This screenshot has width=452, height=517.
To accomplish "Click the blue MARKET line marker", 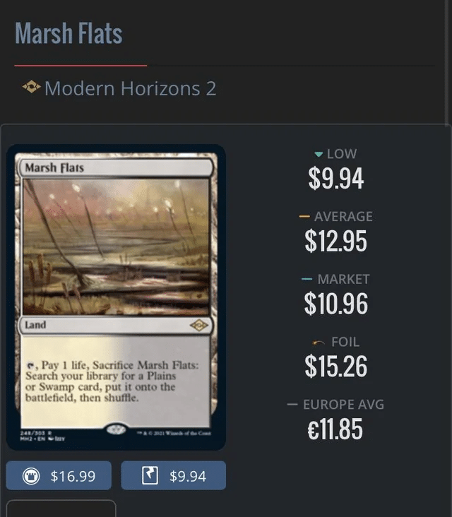I will (307, 279).
